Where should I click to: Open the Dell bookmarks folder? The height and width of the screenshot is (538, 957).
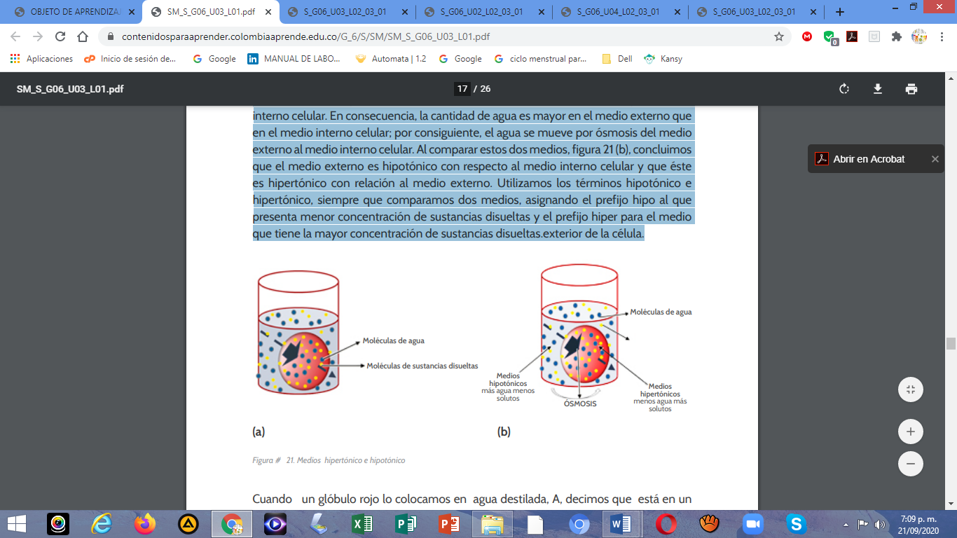click(617, 59)
